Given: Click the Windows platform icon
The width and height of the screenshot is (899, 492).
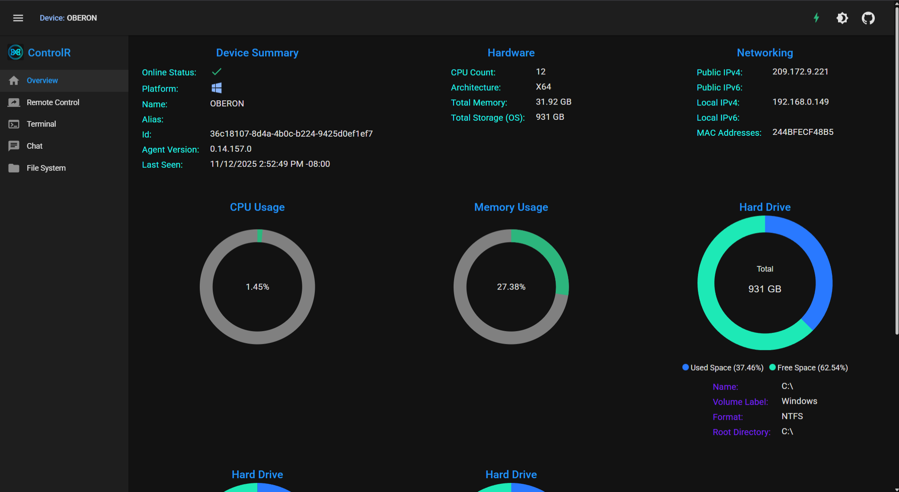Looking at the screenshot, I should coord(216,88).
